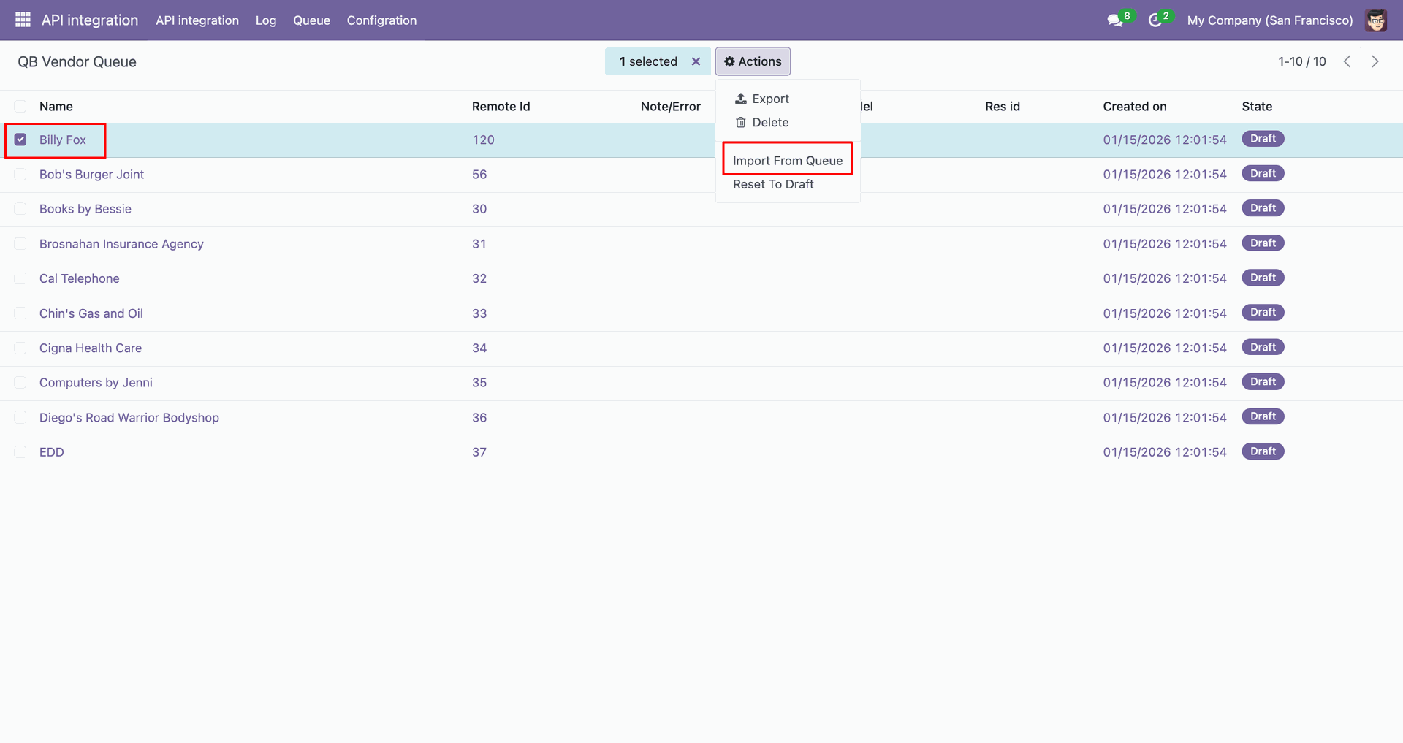The width and height of the screenshot is (1403, 743).
Task: Open the Brosnahan Insurance Agency record
Action: pyautogui.click(x=121, y=244)
